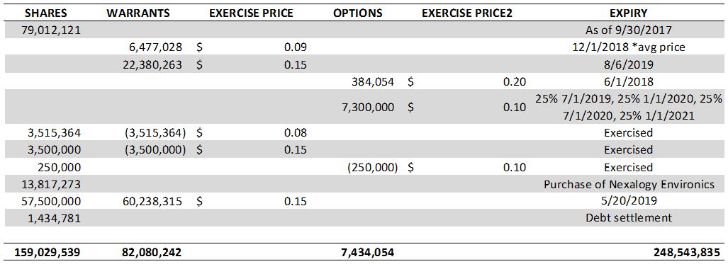Click total shares cell 159,029,539
The image size is (728, 264).
tap(47, 253)
